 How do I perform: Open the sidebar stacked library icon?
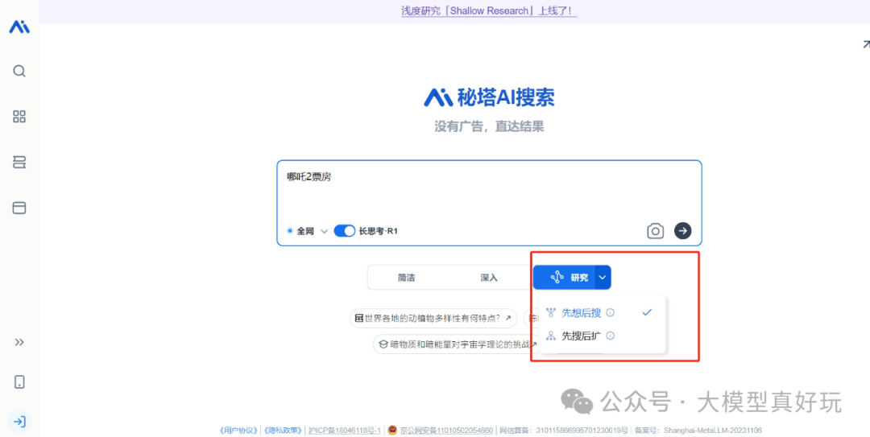[19, 162]
